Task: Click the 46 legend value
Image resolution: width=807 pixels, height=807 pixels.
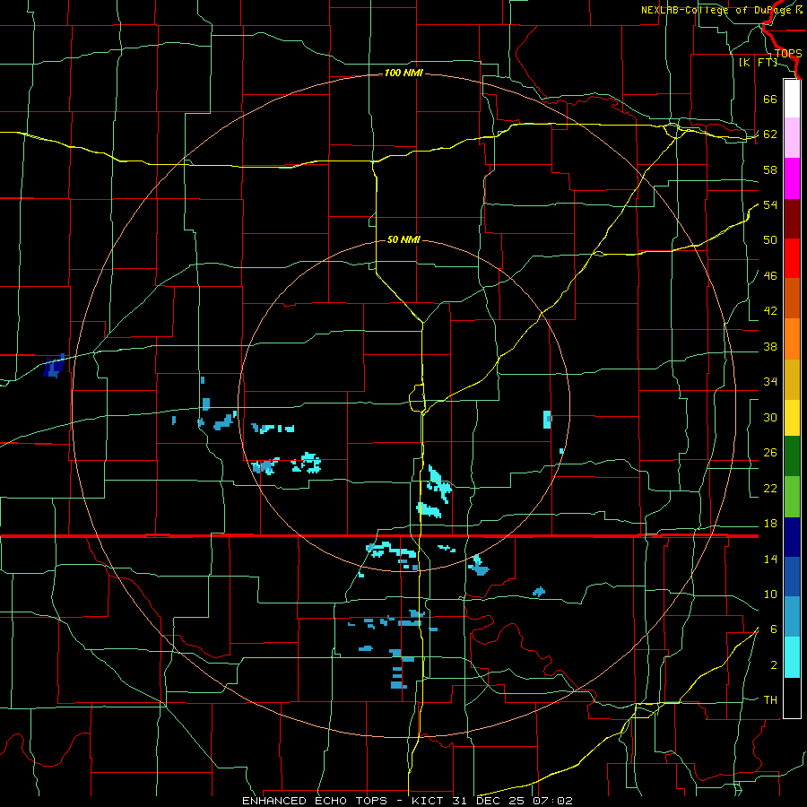Action: [770, 276]
